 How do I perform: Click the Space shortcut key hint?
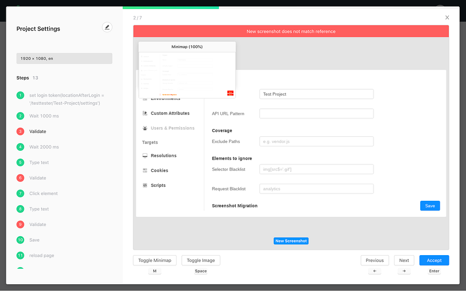pos(200,271)
